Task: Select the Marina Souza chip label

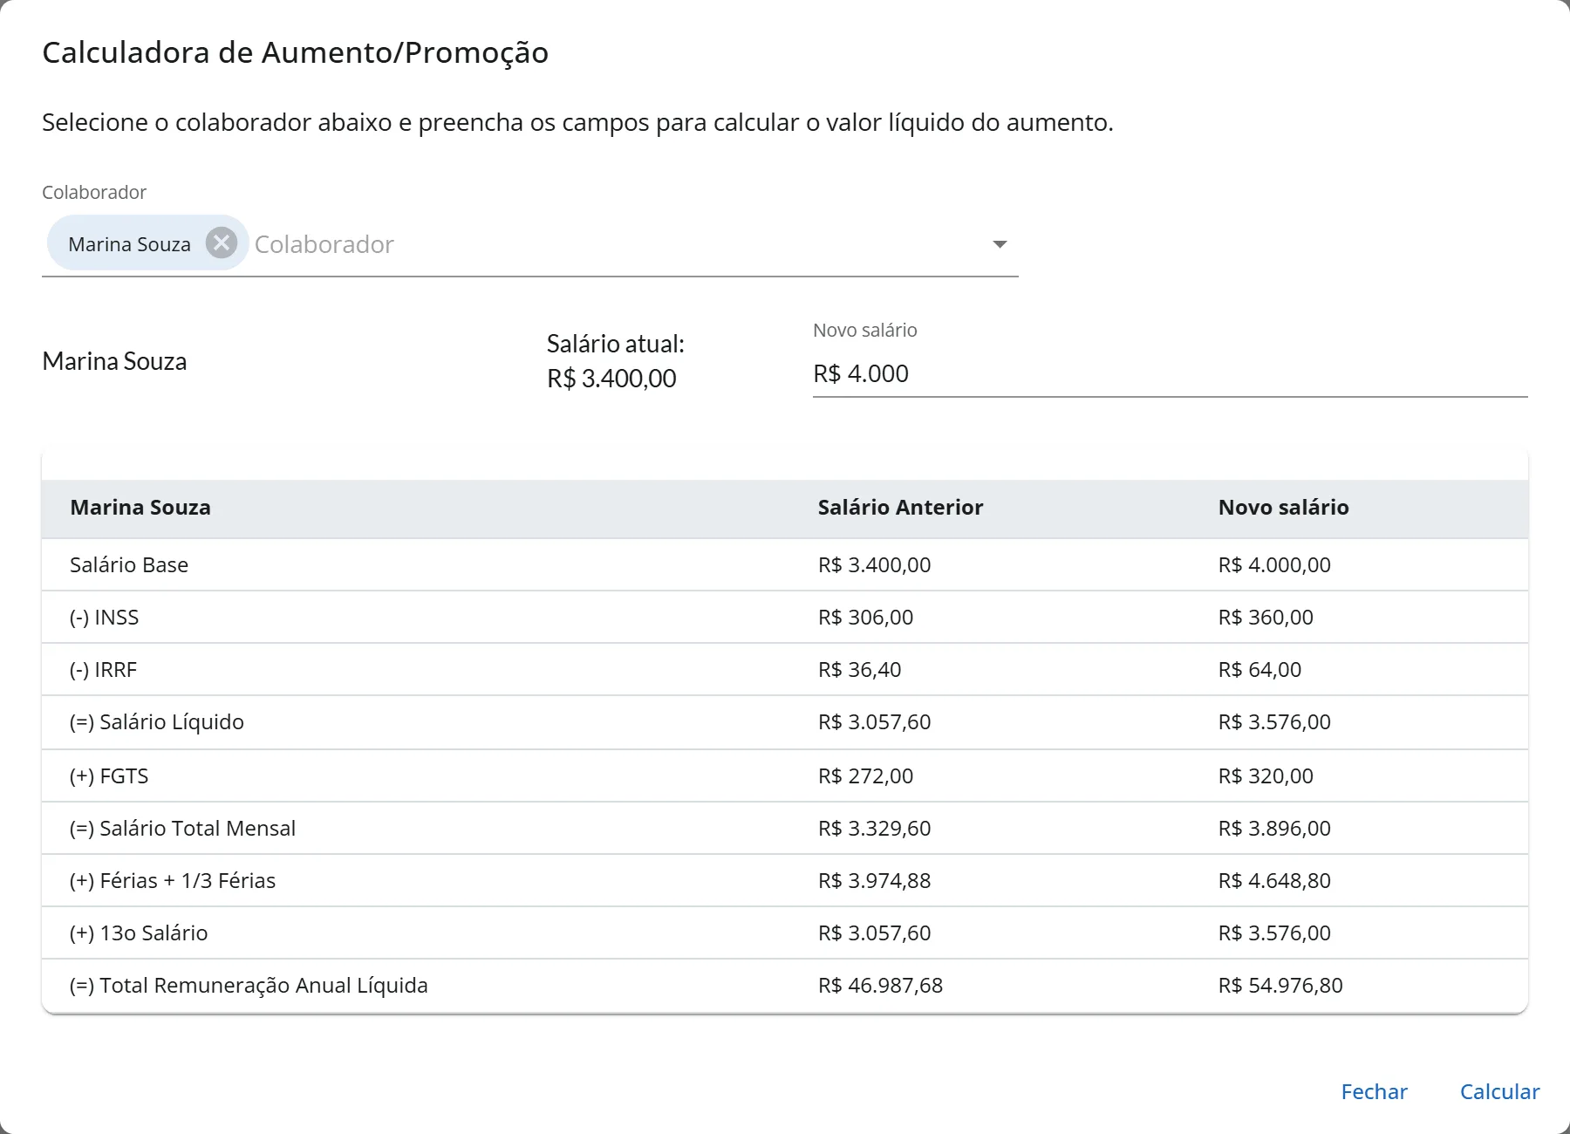Action: pyautogui.click(x=129, y=244)
